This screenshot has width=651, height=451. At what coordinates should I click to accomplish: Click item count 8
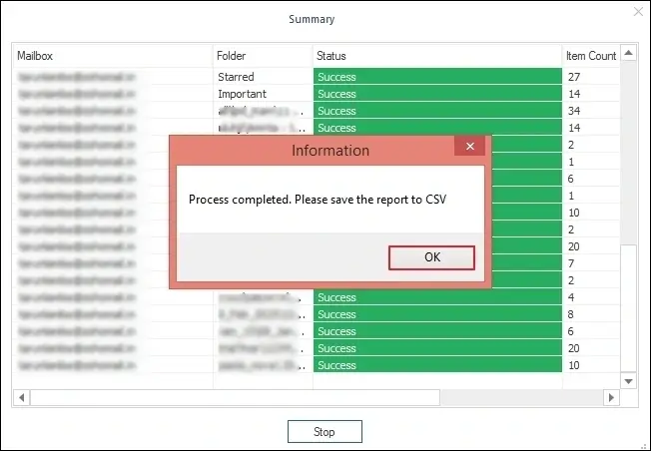point(571,314)
